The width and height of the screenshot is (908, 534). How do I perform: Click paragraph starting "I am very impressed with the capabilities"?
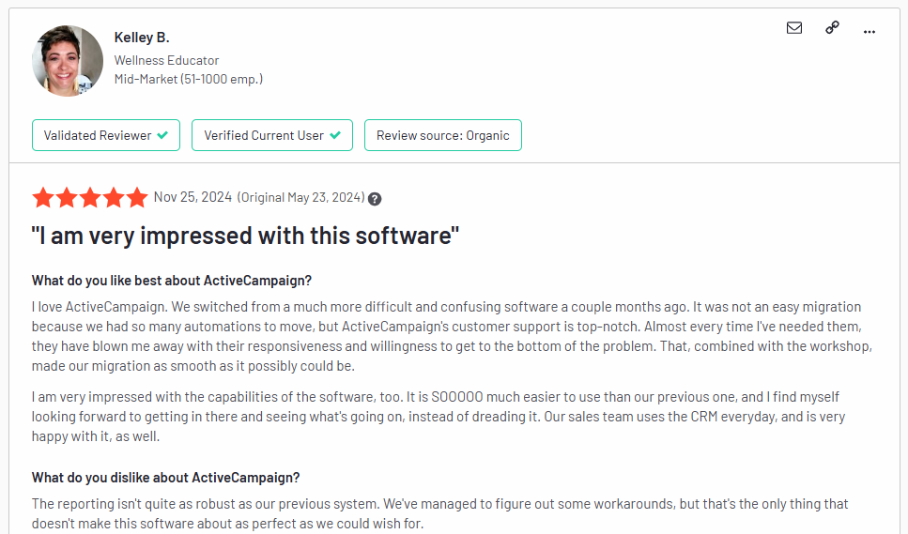[439, 417]
